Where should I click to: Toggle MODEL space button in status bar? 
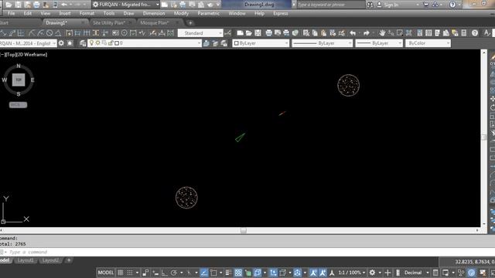(105, 273)
